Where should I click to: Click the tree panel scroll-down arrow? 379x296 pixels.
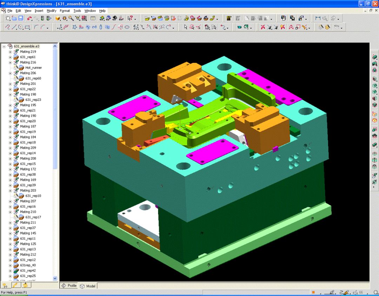tap(55, 278)
